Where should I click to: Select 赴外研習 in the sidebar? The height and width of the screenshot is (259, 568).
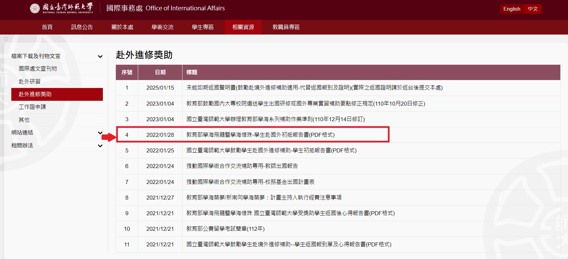pyautogui.click(x=29, y=82)
